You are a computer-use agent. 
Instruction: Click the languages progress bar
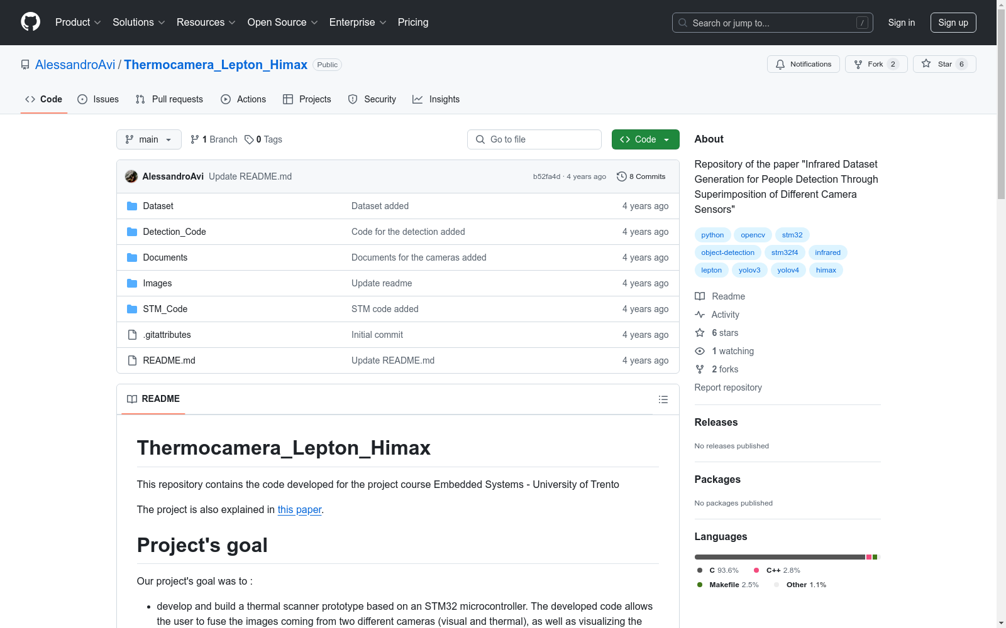tap(787, 557)
